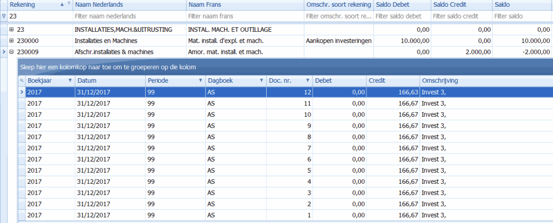The height and width of the screenshot is (223, 553).
Task: Click the INSTAL. MACH. ET OUTILLAGE cell
Action: point(245,30)
